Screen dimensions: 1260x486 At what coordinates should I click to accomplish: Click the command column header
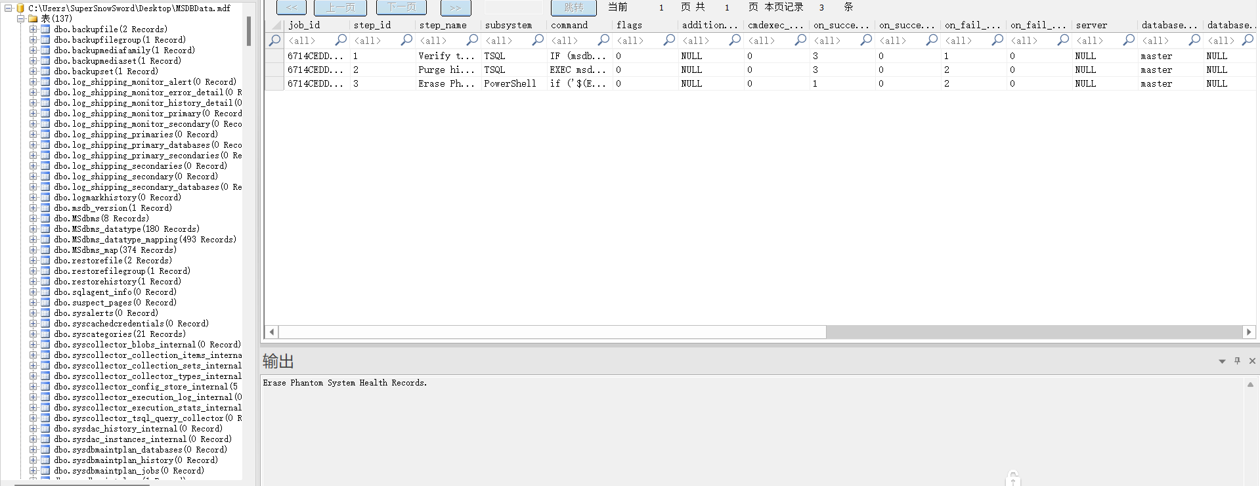tap(578, 25)
